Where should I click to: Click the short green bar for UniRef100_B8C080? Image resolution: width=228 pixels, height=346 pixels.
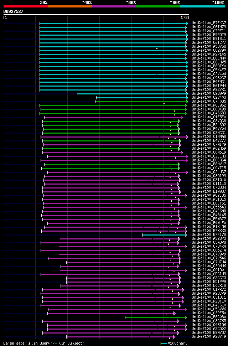coord(155,317)
